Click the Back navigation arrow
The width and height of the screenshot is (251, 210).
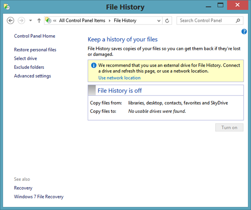click(x=10, y=20)
